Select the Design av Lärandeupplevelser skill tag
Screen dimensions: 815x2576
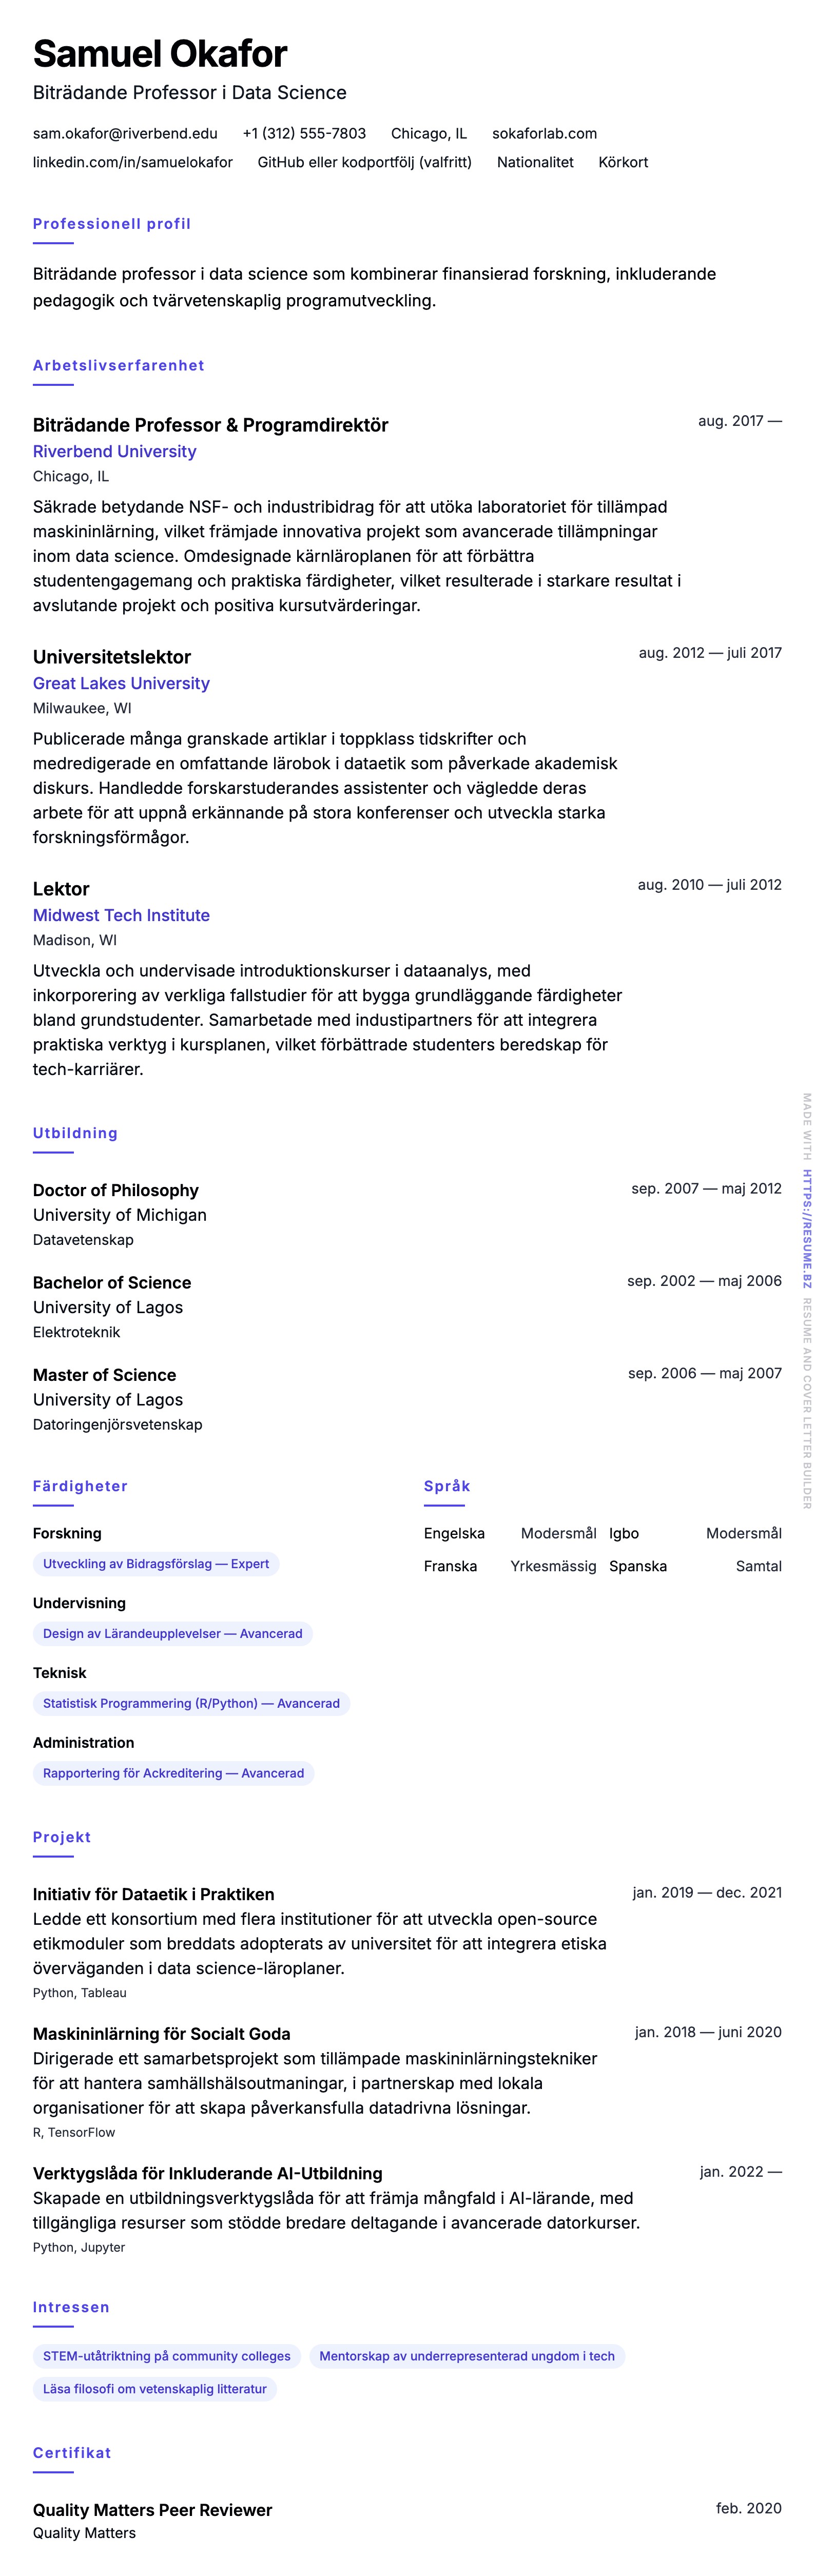pyautogui.click(x=172, y=1634)
